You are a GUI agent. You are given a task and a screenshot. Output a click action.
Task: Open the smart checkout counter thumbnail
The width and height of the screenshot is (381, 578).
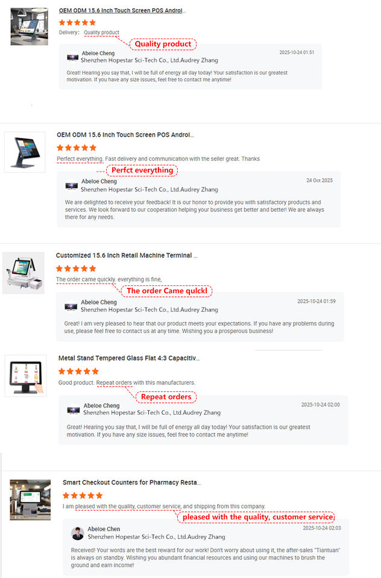pos(30,500)
